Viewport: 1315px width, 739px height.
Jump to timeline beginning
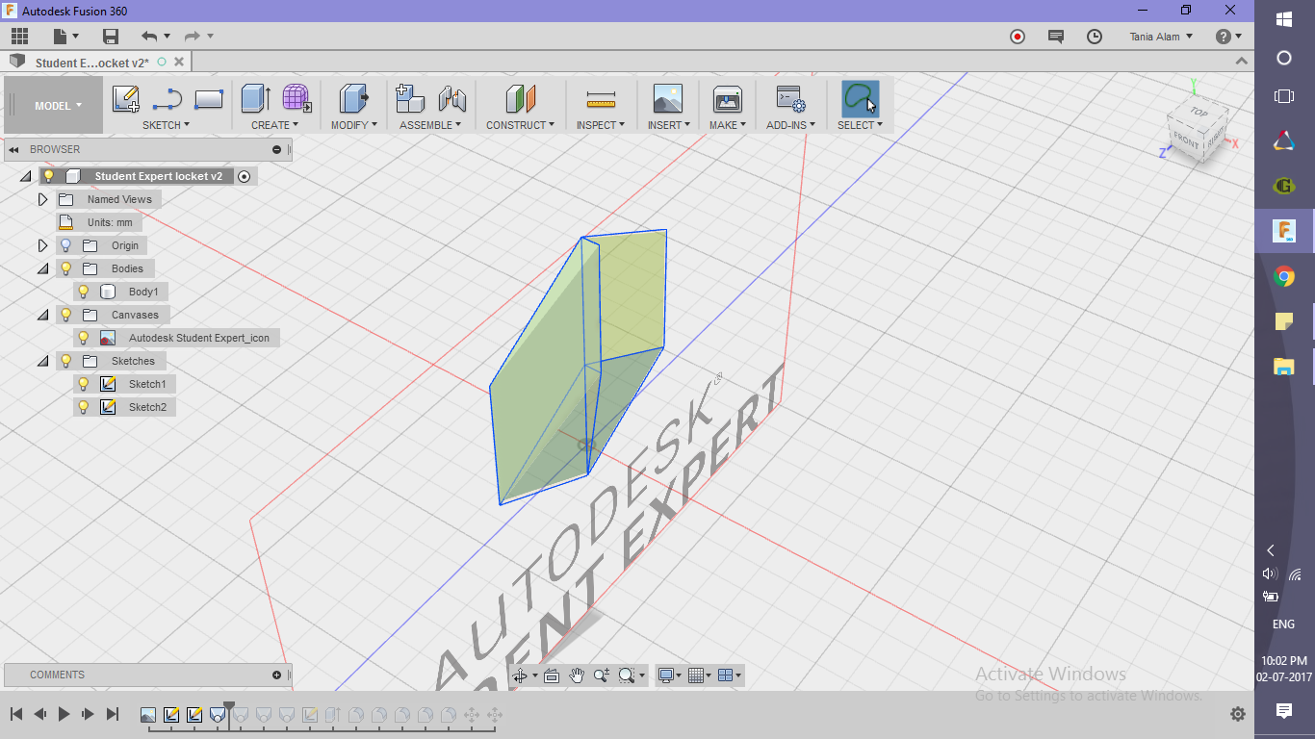tap(16, 714)
